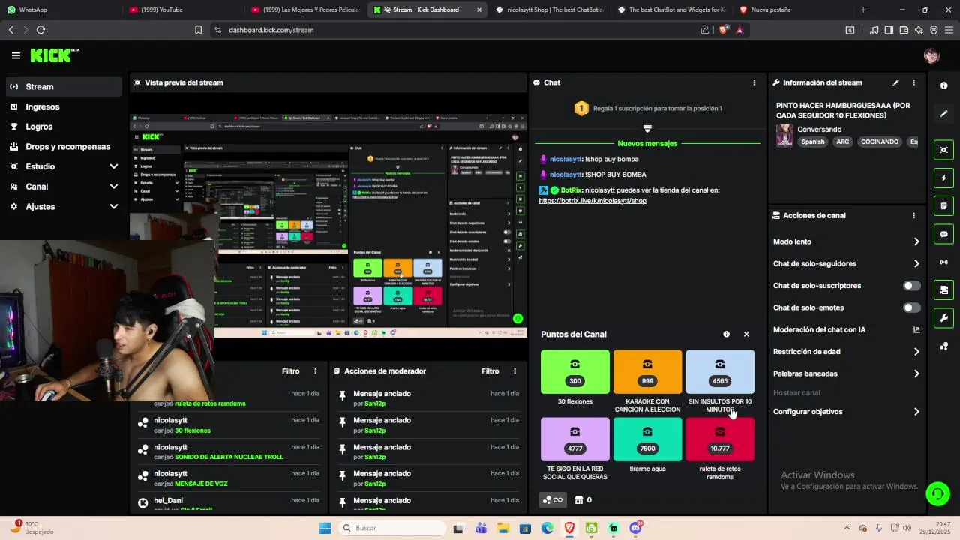Open chat panel three-dot menu
This screenshot has height=540, width=960.
point(754,82)
